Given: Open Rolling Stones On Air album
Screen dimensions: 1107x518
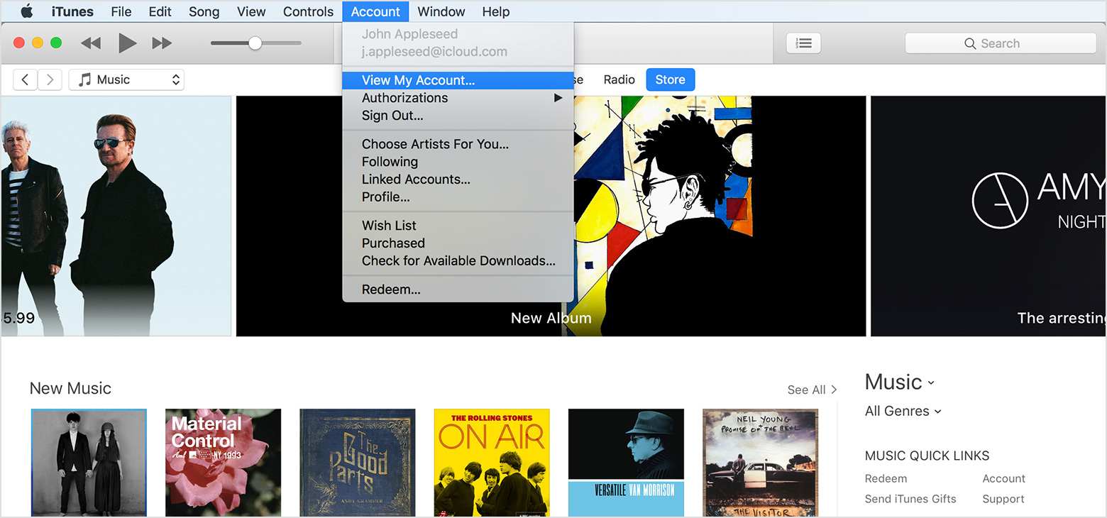Looking at the screenshot, I should pos(492,463).
